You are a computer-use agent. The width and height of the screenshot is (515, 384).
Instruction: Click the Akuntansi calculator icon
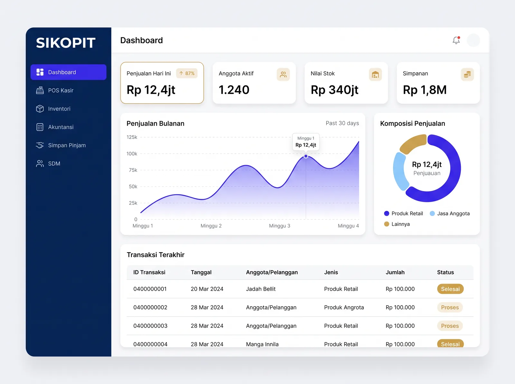point(40,127)
